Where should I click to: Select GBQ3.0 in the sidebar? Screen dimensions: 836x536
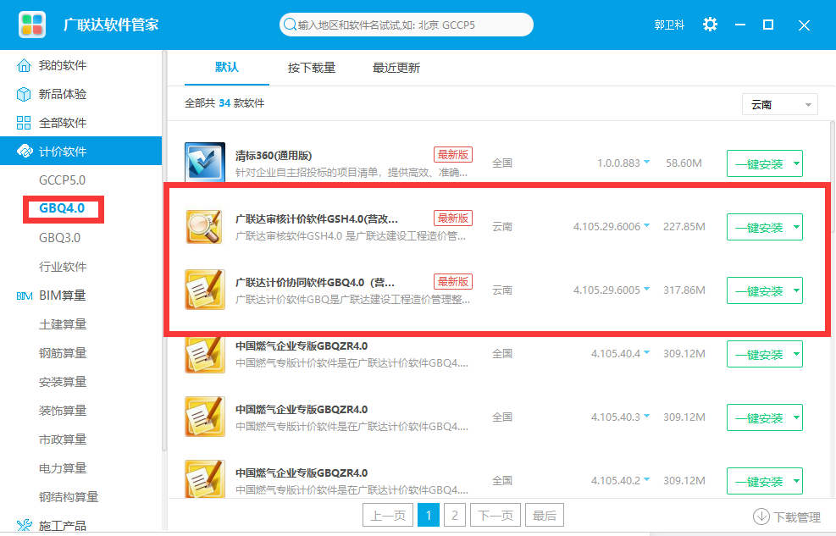(x=59, y=238)
